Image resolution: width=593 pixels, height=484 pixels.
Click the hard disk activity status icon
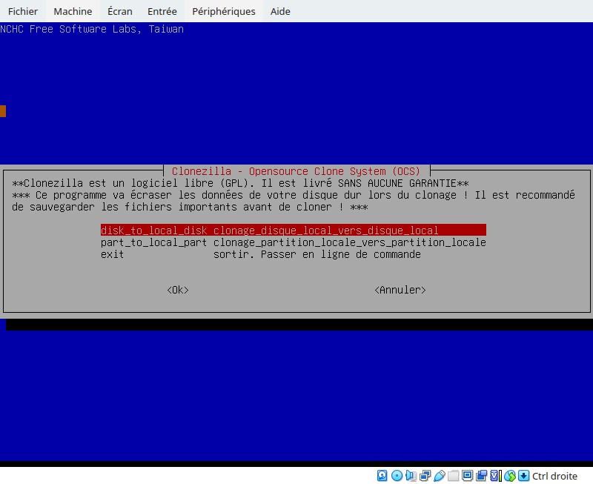click(x=382, y=476)
